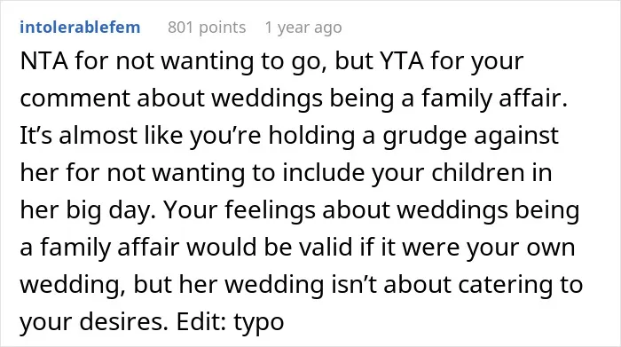The width and height of the screenshot is (621, 347).
Task: Open the '1 year ago' timestamp permalink
Action: tap(303, 28)
